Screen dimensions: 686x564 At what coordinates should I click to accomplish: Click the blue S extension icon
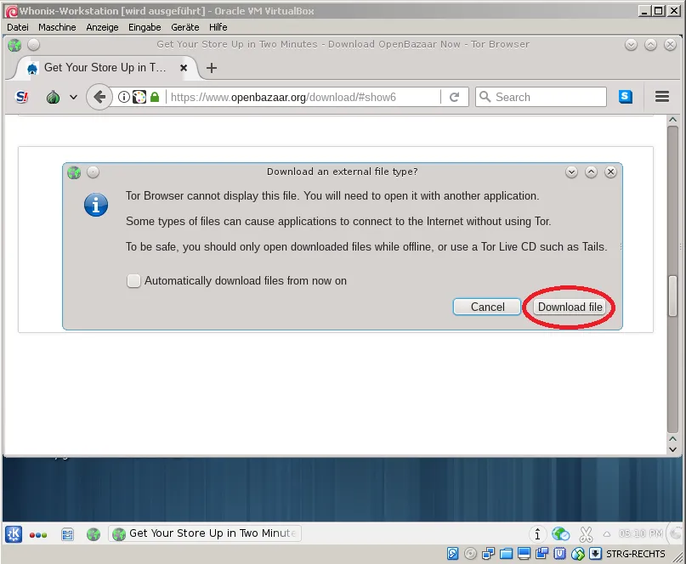[x=626, y=97]
